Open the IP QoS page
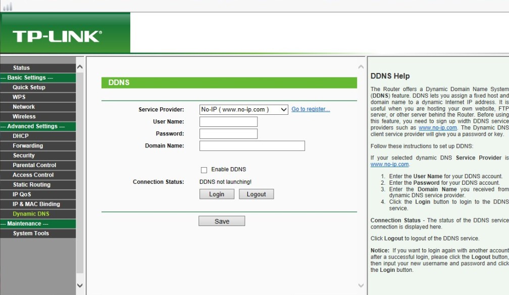This screenshot has width=509, height=295. (38, 194)
